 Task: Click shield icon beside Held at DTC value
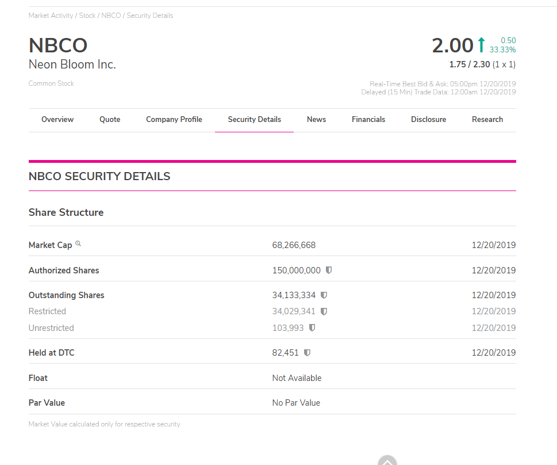tap(307, 353)
